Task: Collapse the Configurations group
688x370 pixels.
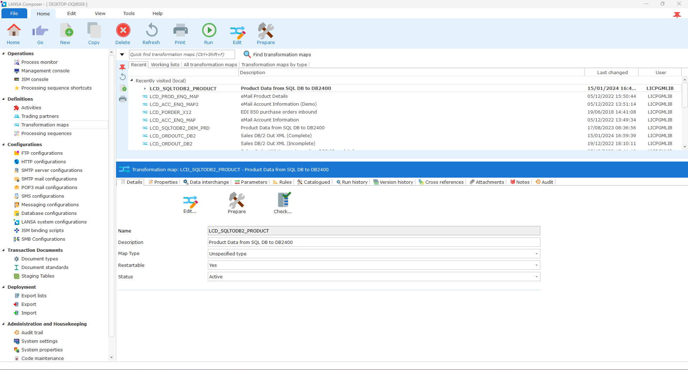Action: tap(4, 145)
